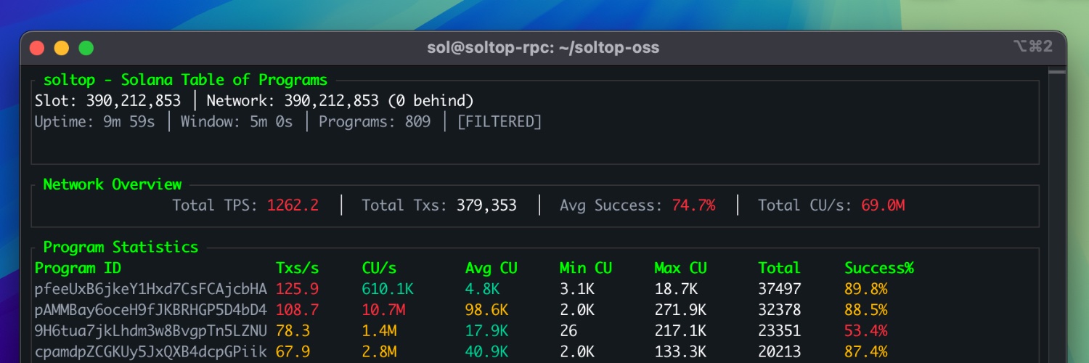1089x363 pixels.
Task: Click the Program Statistics section title
Action: click(121, 247)
